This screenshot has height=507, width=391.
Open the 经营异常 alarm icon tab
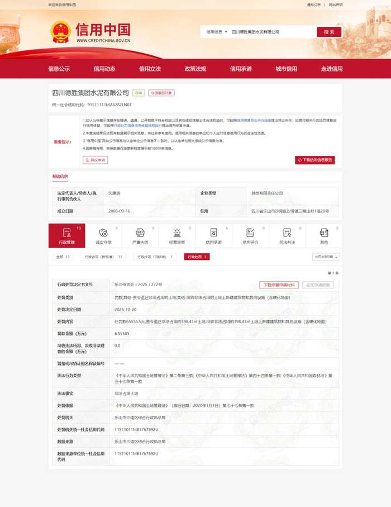tap(177, 236)
